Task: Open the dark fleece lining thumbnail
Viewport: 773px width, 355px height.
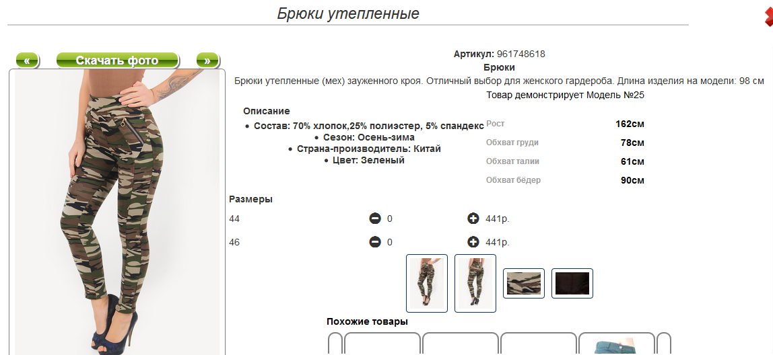Action: click(x=572, y=283)
